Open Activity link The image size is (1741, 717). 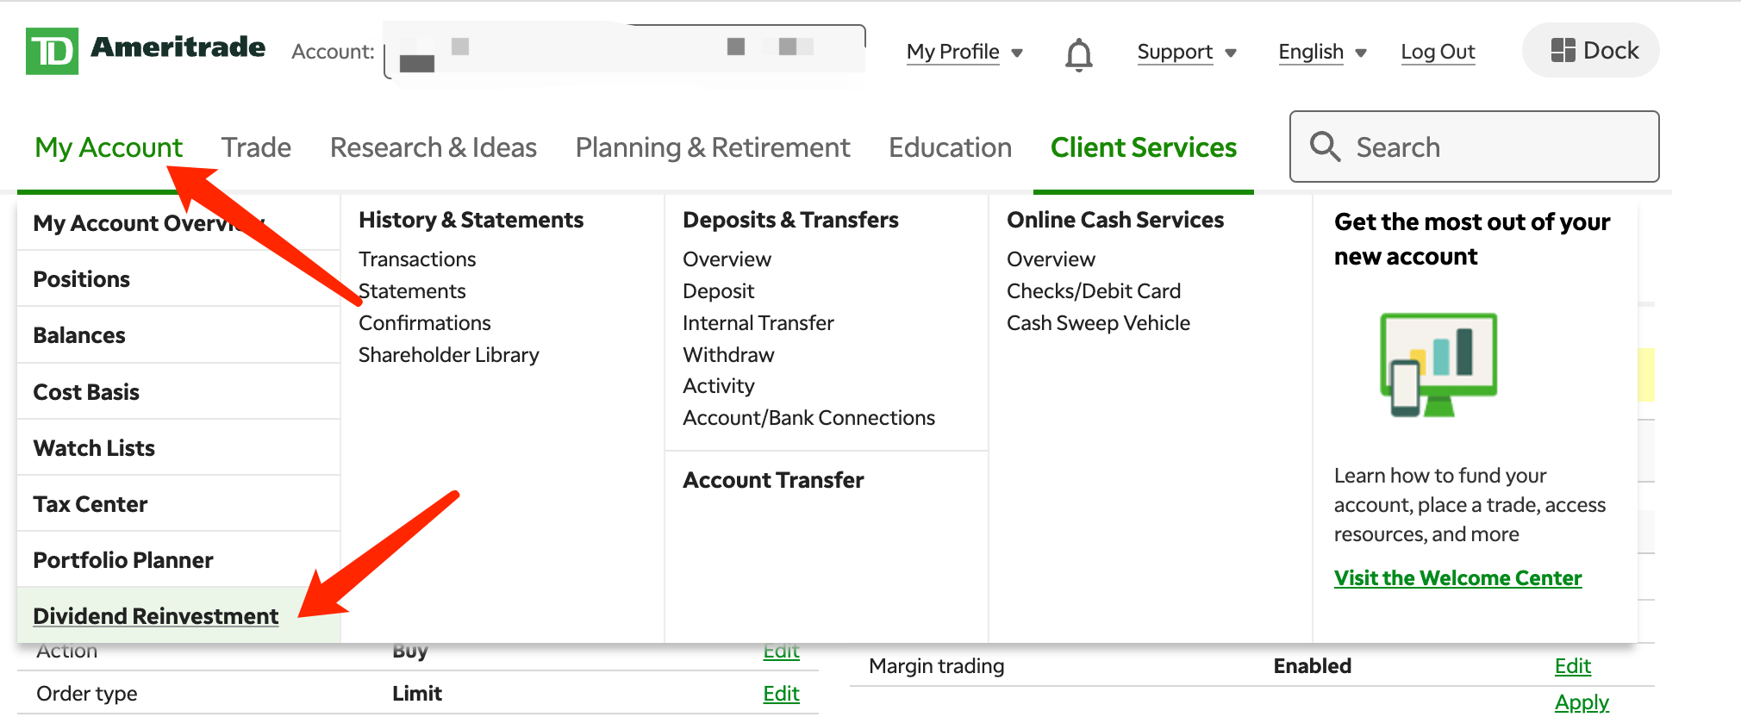pos(719,386)
